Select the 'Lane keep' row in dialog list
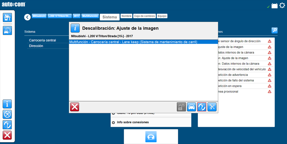 (x=143, y=42)
